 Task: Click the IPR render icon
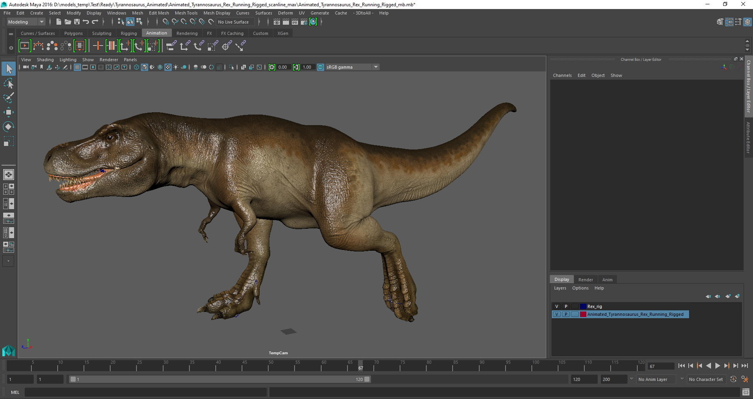point(295,22)
